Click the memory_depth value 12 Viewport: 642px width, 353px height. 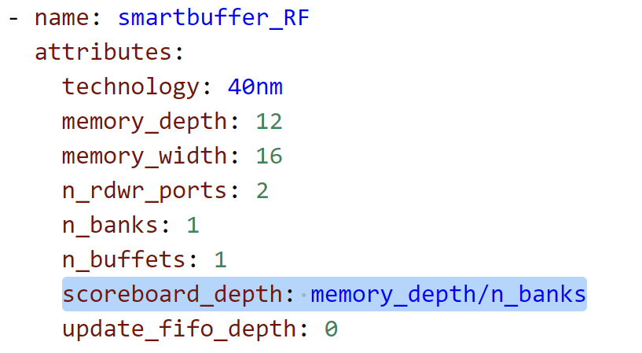click(x=269, y=122)
